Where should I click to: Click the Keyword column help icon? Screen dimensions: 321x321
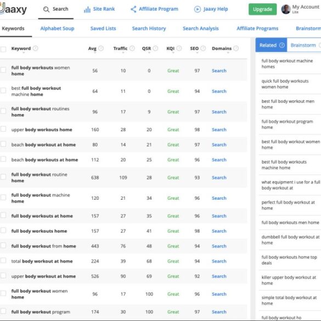[36, 48]
